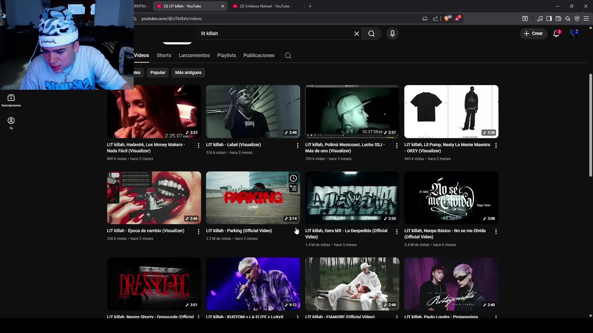This screenshot has width=593, height=333.
Task: Open the YouTube account avatar menu
Action: (574, 33)
